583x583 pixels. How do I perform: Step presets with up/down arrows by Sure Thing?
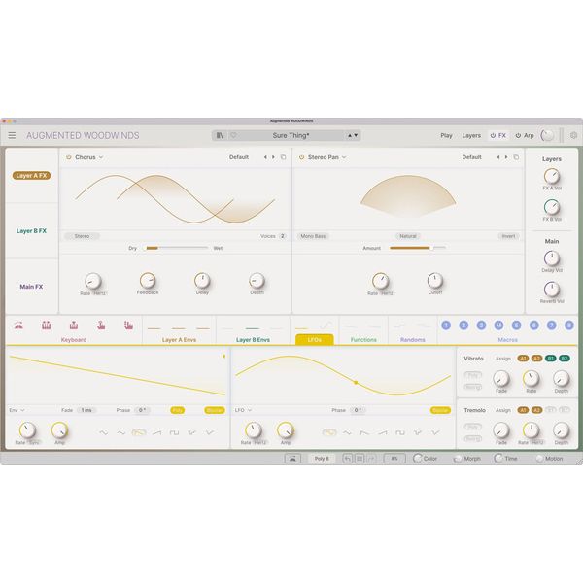353,135
